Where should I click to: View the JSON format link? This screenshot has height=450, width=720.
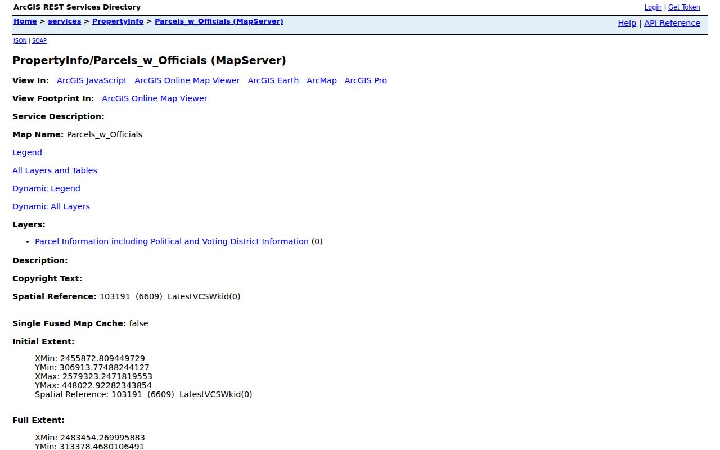(x=20, y=41)
